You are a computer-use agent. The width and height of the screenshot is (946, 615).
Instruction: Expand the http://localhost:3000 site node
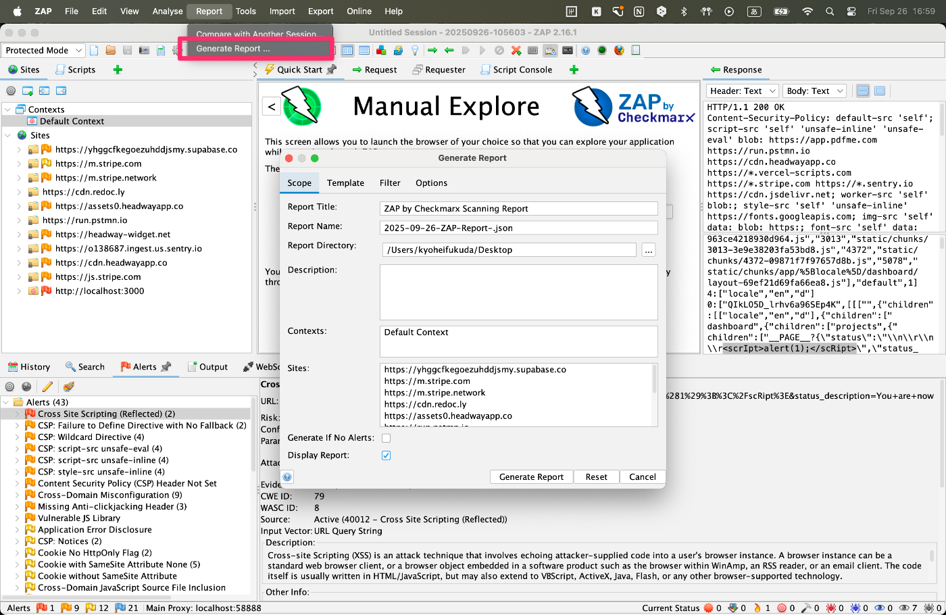(x=19, y=291)
